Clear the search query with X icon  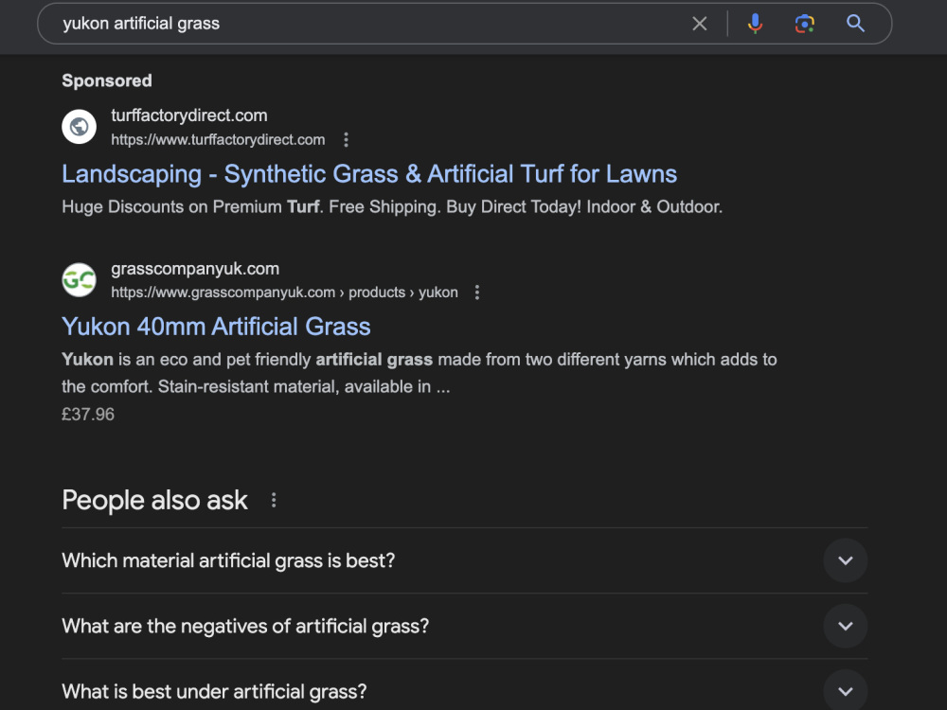700,24
